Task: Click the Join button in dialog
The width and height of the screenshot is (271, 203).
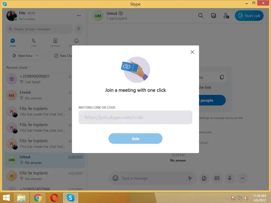Action: [135, 139]
